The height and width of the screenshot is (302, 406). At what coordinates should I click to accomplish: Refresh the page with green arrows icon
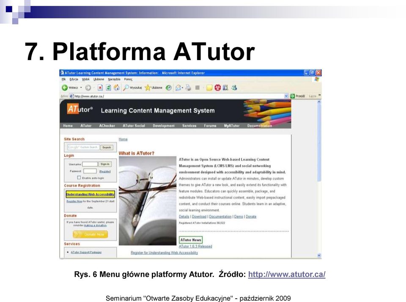(109, 88)
